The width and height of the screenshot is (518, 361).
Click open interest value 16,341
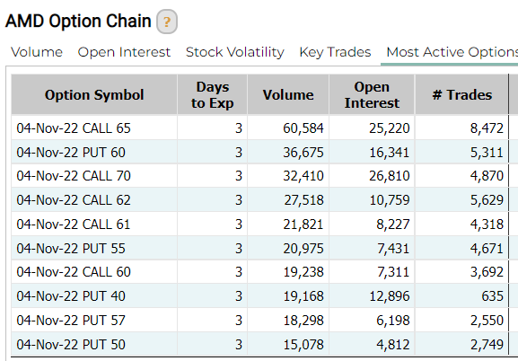(x=390, y=153)
